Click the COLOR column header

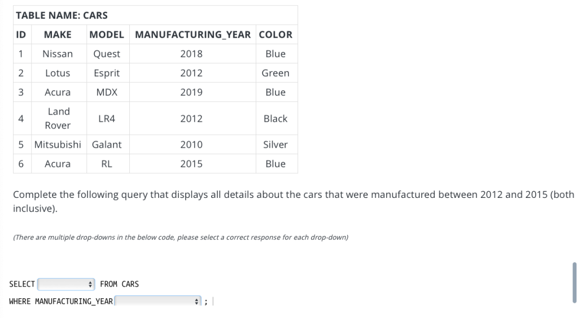tap(275, 34)
